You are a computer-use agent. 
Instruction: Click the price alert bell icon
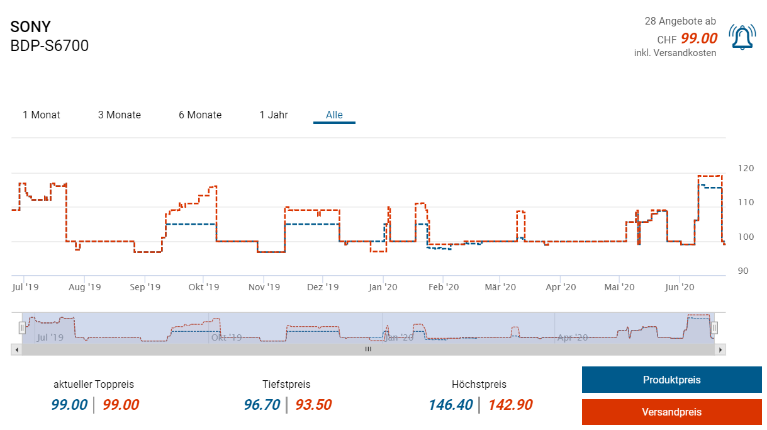(742, 37)
